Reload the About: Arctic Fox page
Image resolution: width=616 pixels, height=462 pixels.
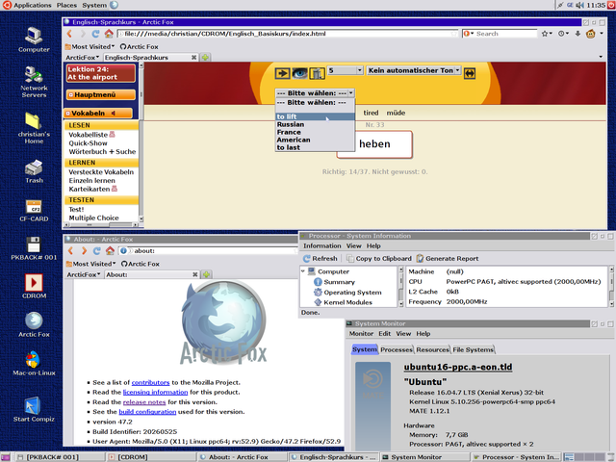pyautogui.click(x=96, y=250)
